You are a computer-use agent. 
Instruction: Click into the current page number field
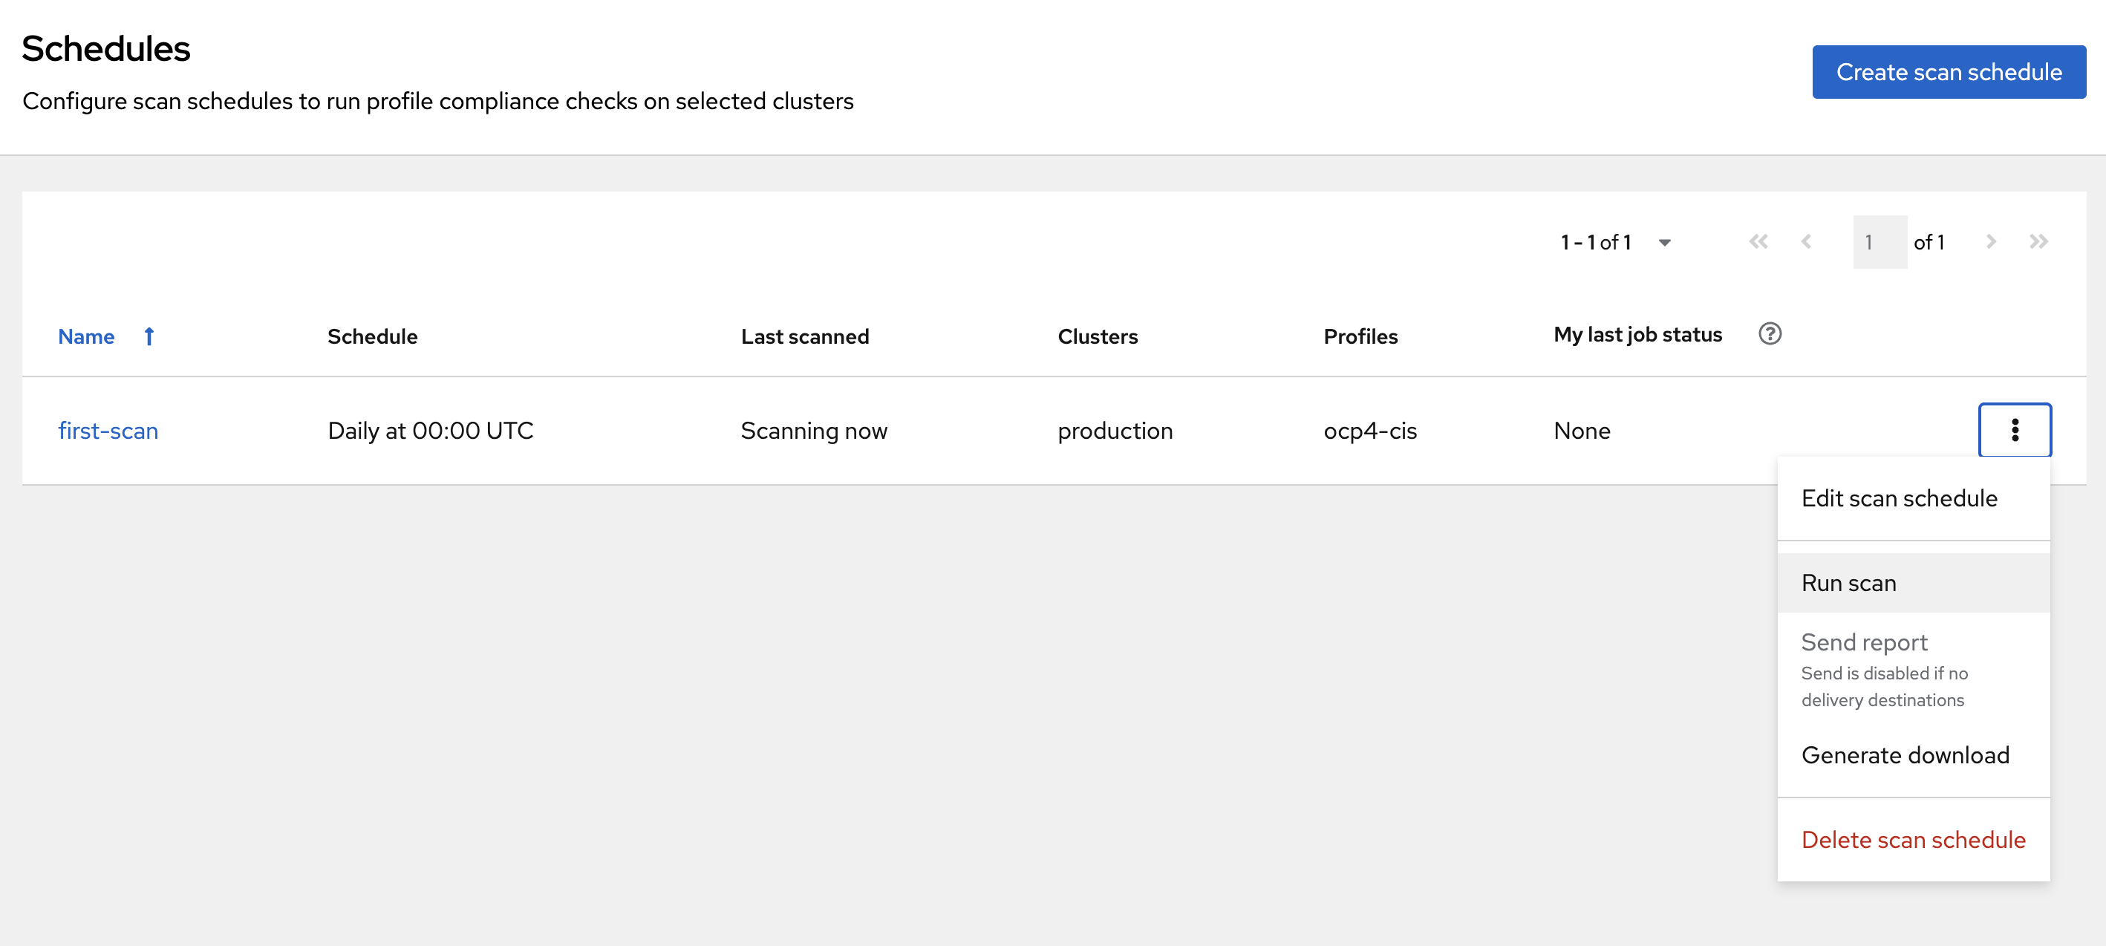coord(1879,242)
